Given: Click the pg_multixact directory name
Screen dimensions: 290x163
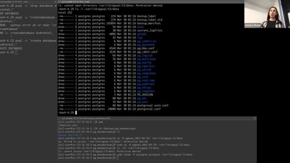Looking at the screenshot, I should (146, 59).
